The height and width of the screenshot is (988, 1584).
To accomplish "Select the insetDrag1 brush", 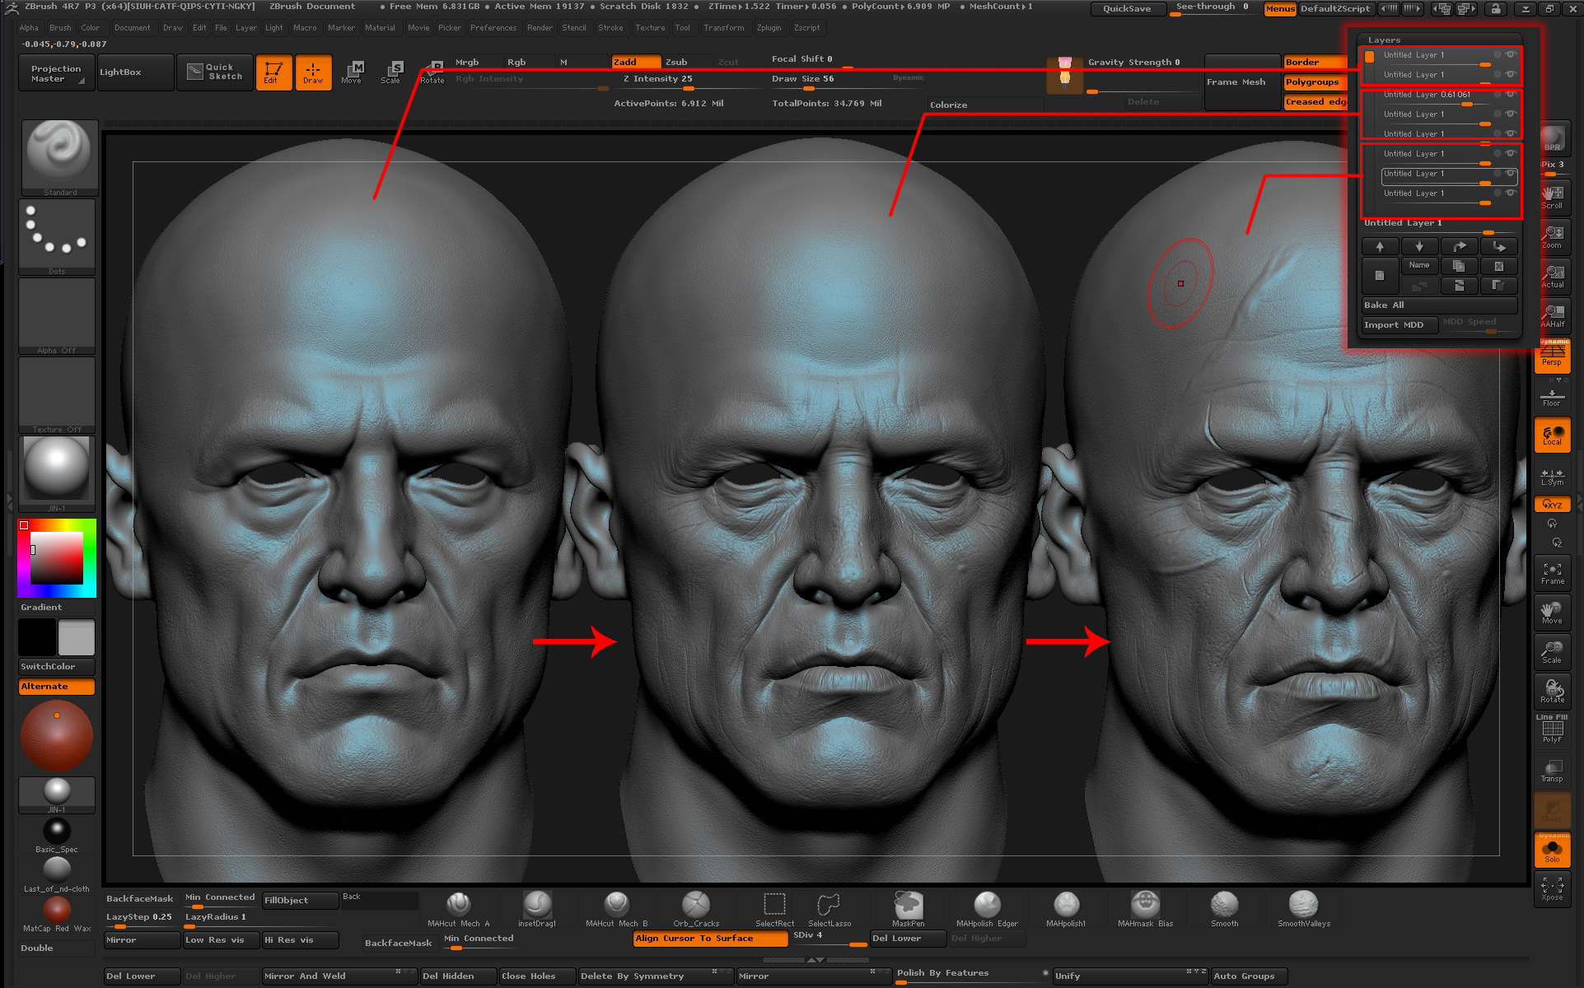I will click(x=537, y=909).
